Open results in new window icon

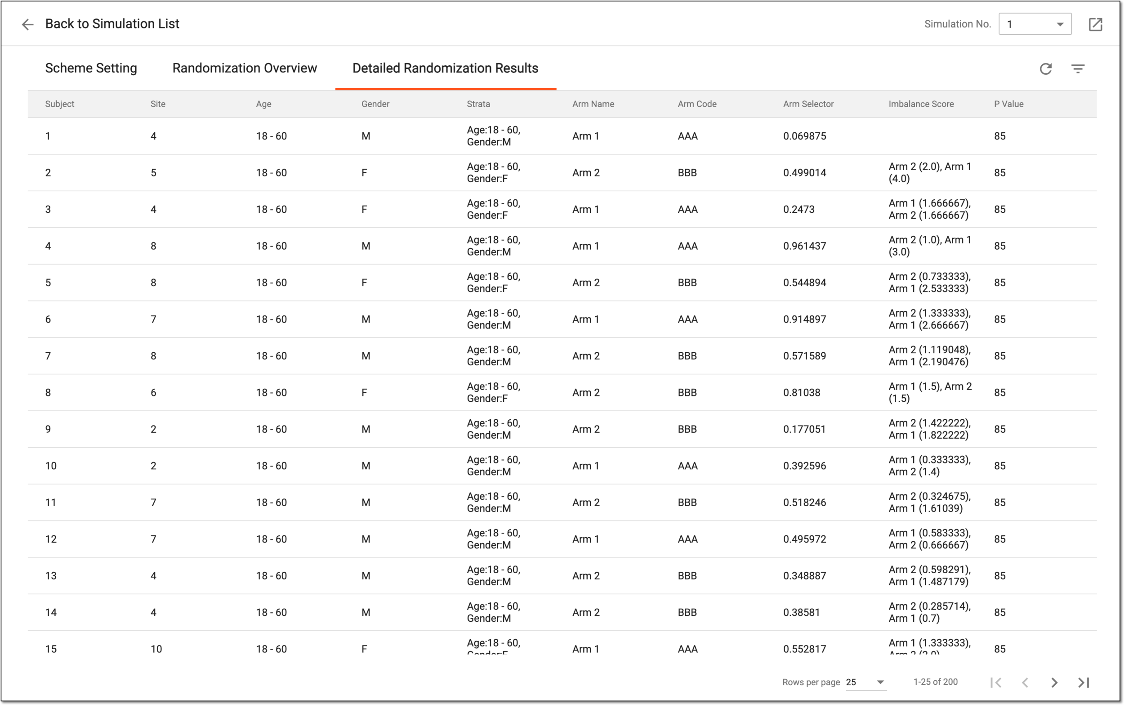tap(1095, 24)
